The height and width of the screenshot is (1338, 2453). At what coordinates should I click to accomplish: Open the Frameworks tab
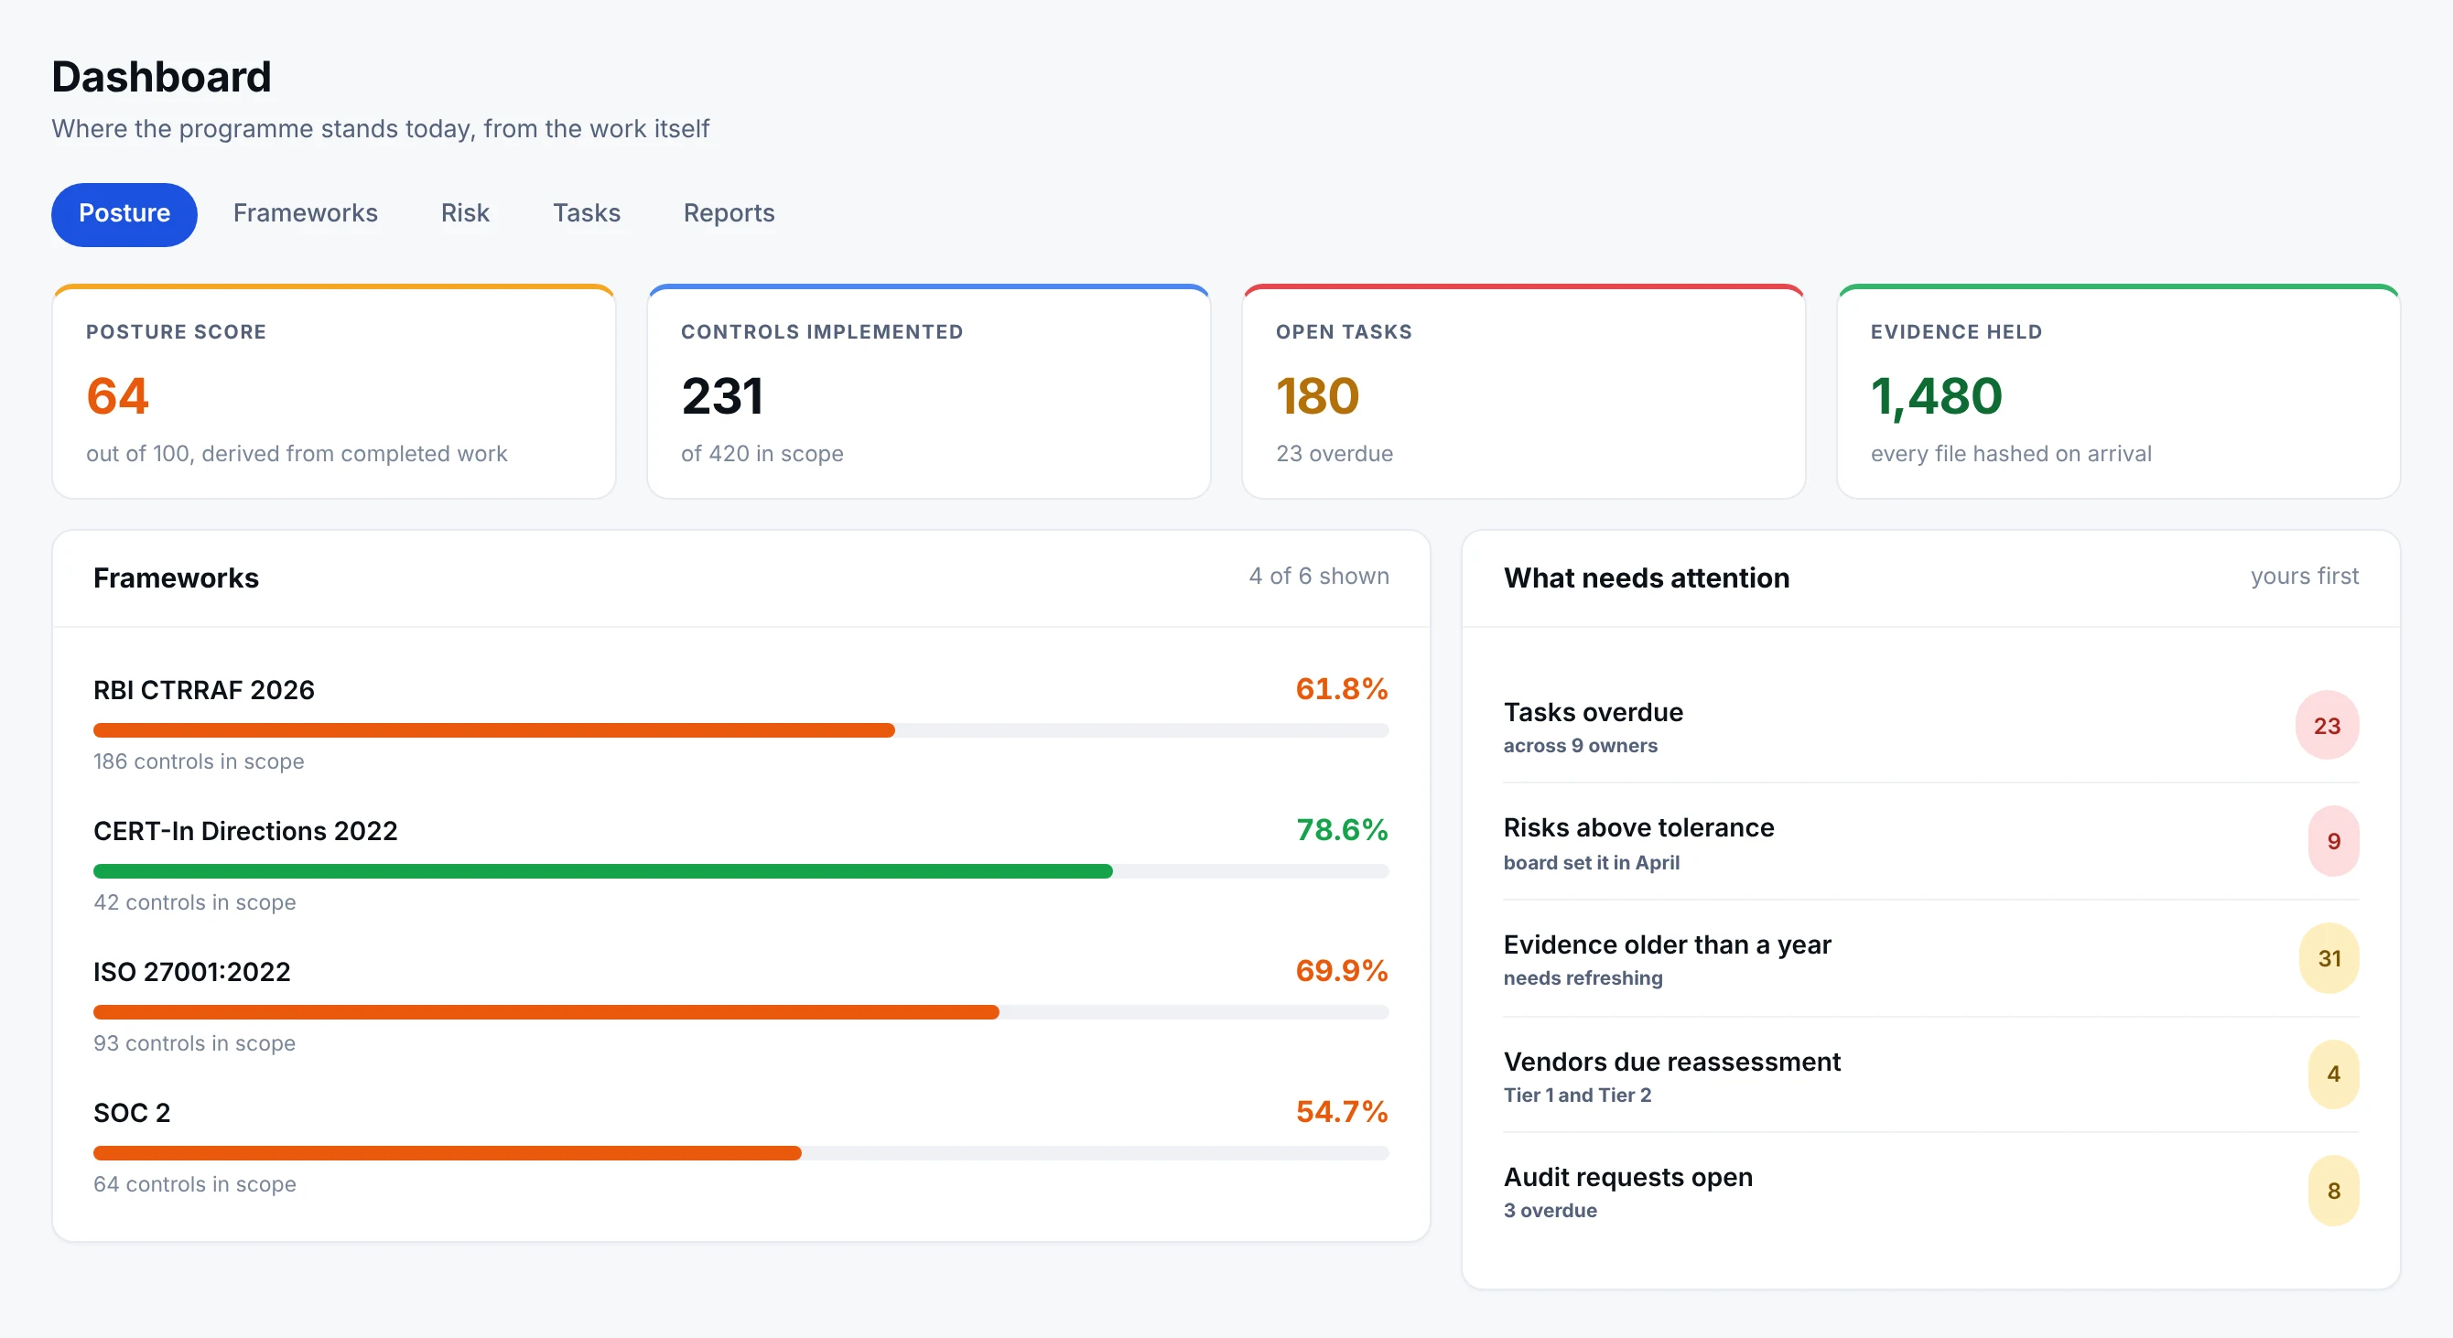pyautogui.click(x=305, y=213)
